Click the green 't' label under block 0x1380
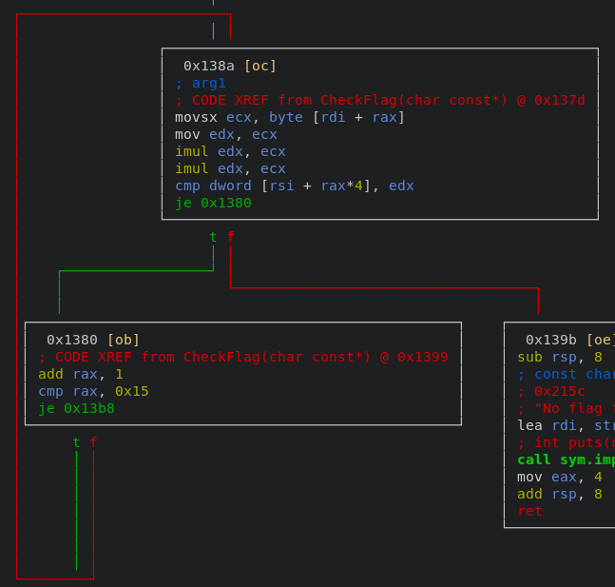This screenshot has height=587, width=615. tap(76, 442)
